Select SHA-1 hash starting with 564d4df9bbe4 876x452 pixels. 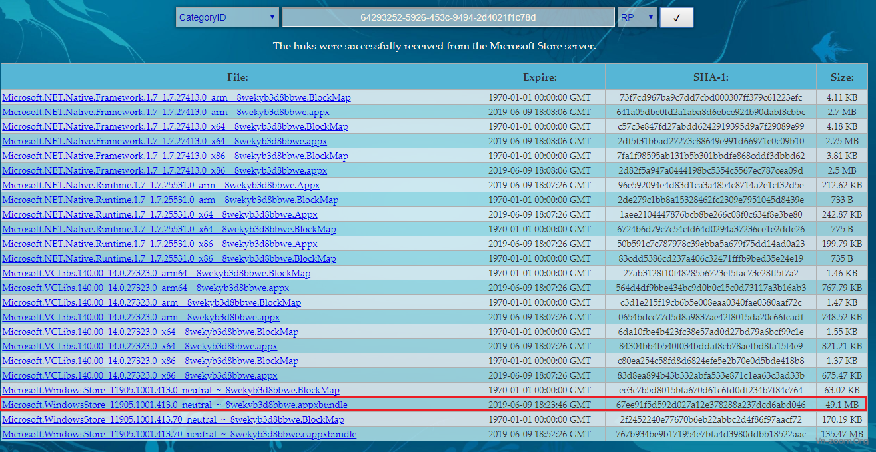click(711, 288)
